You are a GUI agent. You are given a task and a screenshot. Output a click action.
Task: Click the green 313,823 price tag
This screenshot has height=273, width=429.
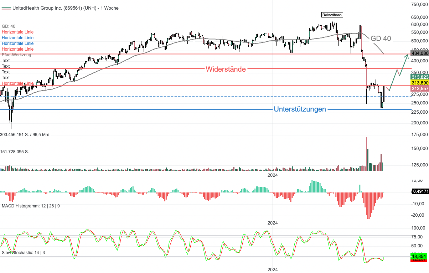[x=419, y=77]
